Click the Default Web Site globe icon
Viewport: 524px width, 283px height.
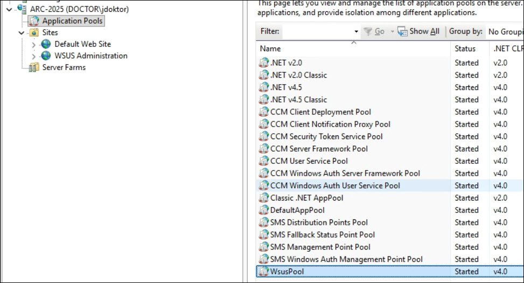click(x=46, y=44)
